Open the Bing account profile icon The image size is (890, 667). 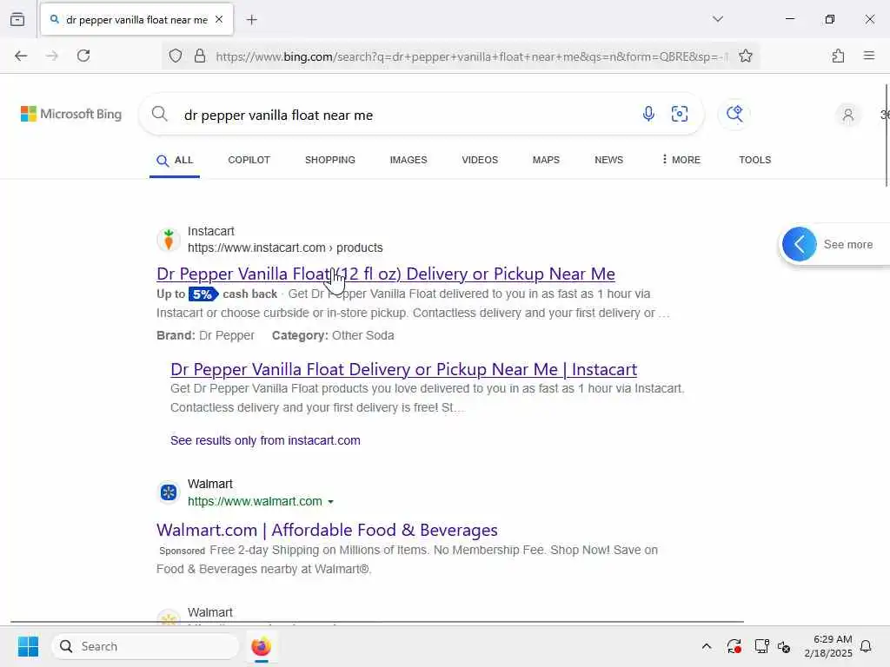(x=847, y=116)
